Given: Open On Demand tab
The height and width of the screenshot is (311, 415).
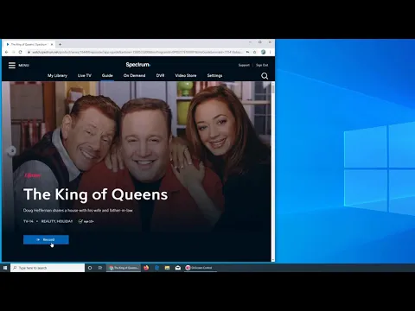Looking at the screenshot, I should (x=134, y=75).
